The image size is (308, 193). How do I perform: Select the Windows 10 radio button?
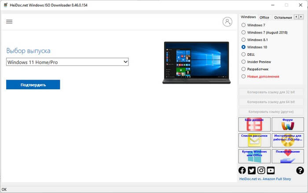pos(244,47)
